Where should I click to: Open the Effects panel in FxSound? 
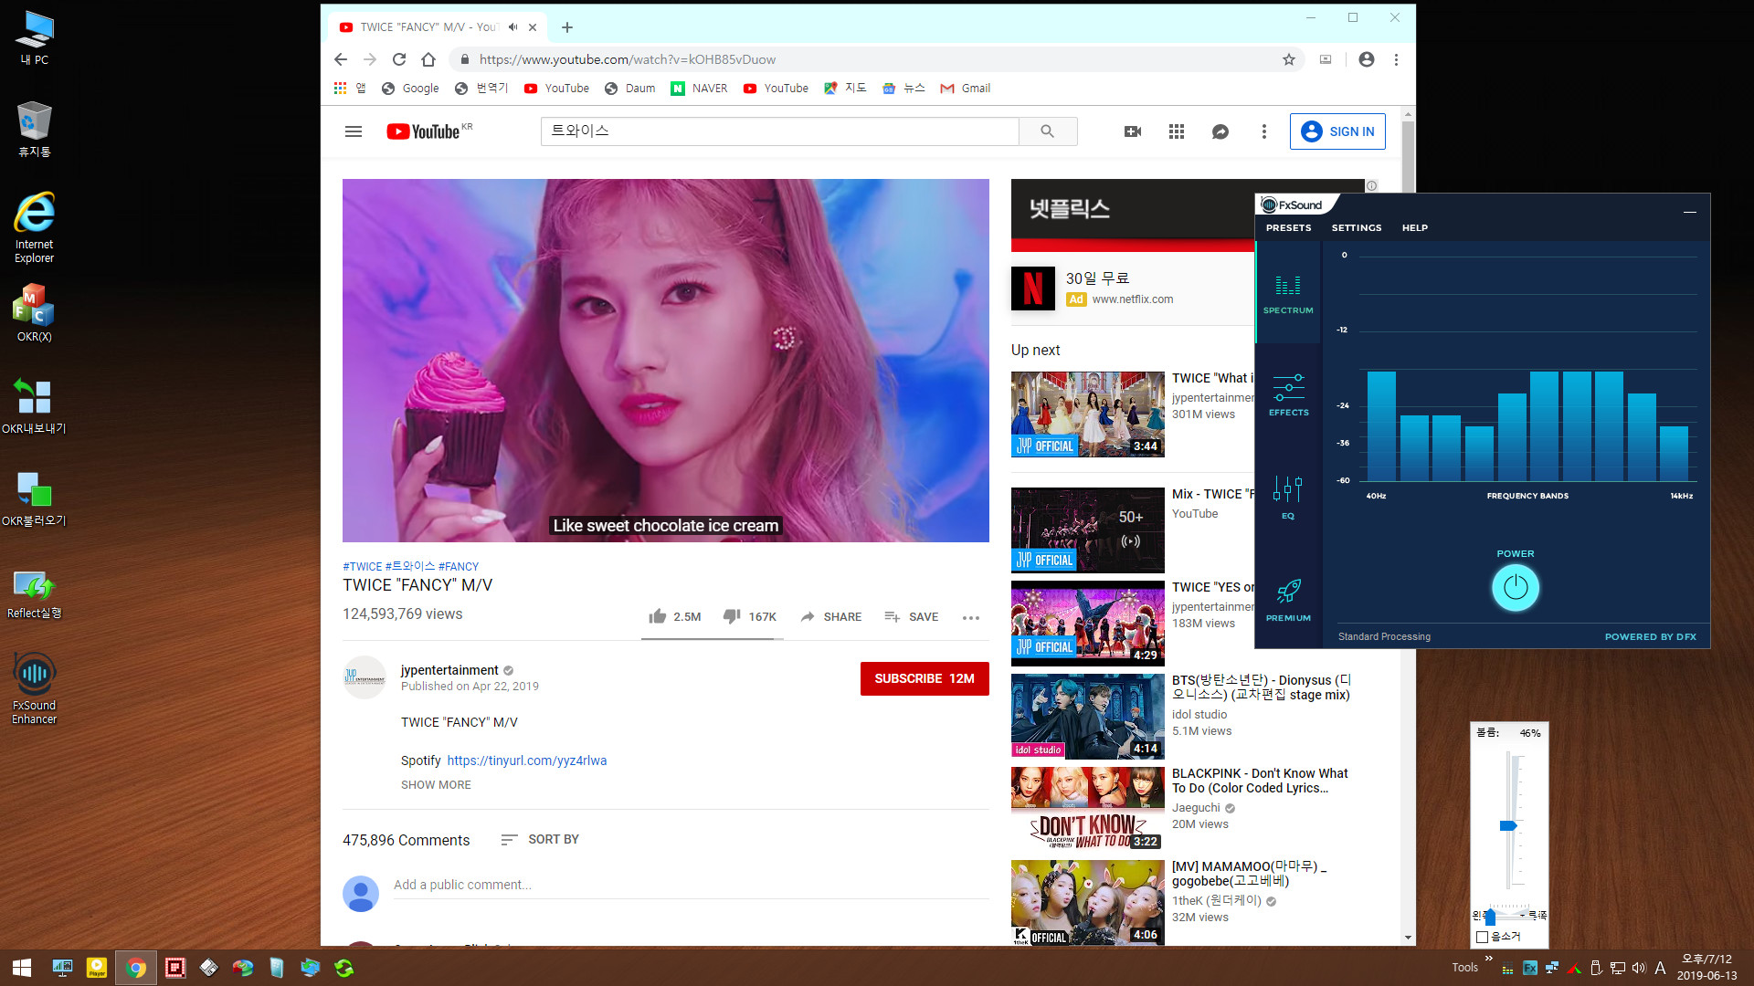tap(1288, 394)
